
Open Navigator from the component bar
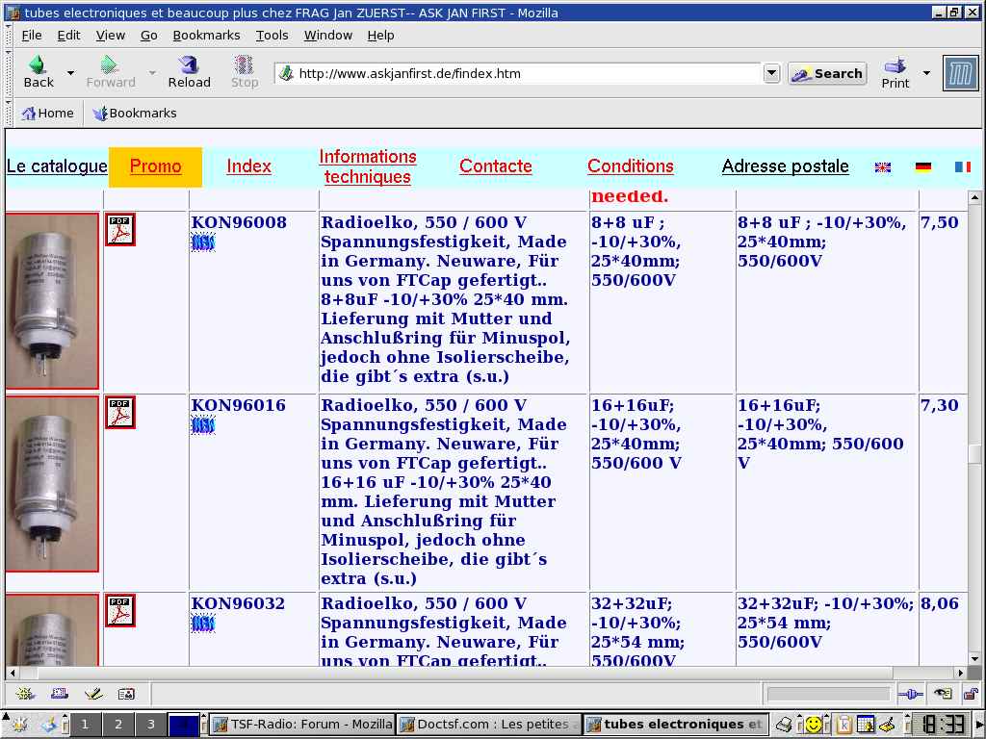(25, 694)
